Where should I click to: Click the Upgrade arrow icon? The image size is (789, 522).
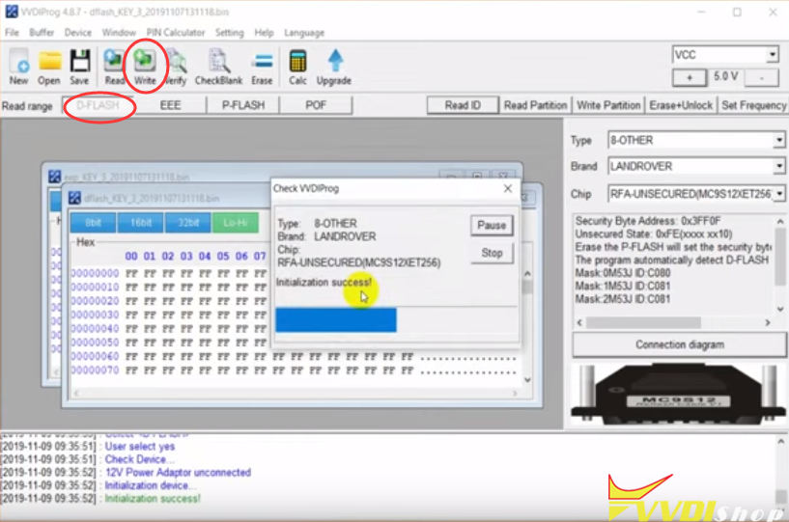point(334,67)
